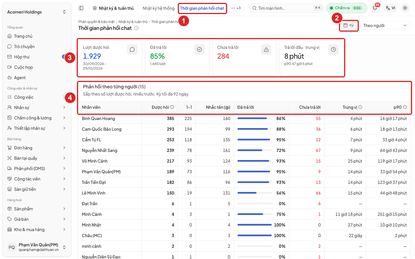The height and width of the screenshot is (259, 415).
Task: Click the chat bubble icon beside Trò chuyện
Action: (10, 47)
